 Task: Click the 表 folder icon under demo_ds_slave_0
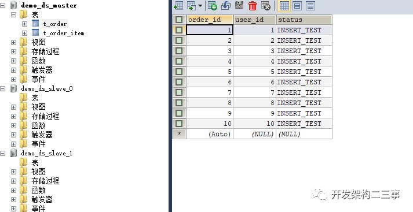click(x=23, y=98)
